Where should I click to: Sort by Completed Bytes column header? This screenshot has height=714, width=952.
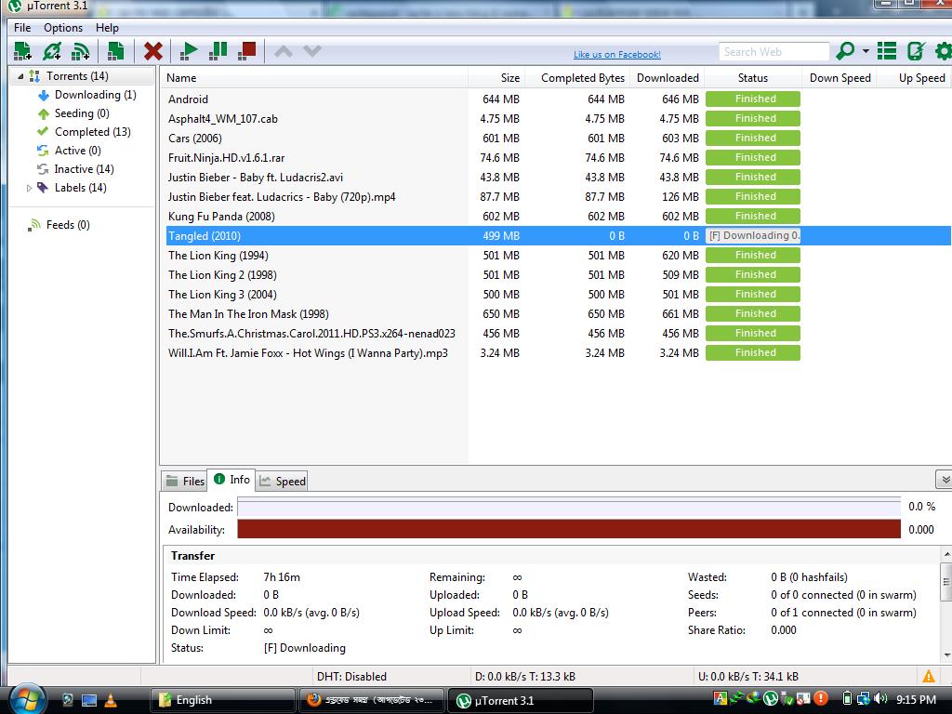(x=577, y=78)
